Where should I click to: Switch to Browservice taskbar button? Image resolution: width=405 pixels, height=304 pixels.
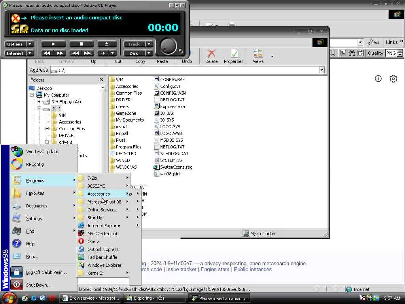pos(91,298)
